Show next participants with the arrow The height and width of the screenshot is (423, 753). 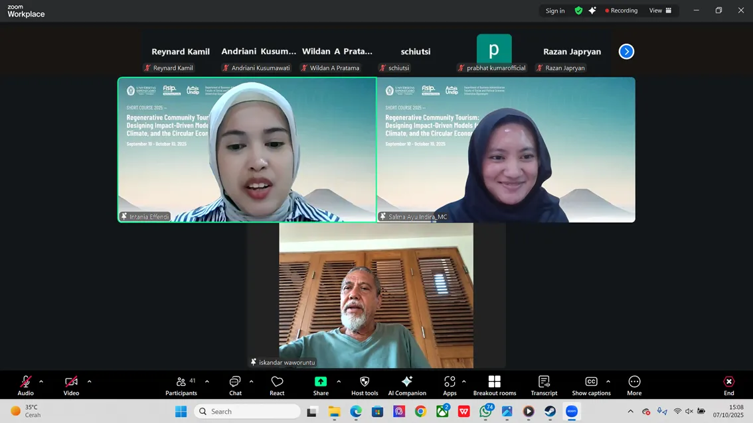pyautogui.click(x=626, y=52)
